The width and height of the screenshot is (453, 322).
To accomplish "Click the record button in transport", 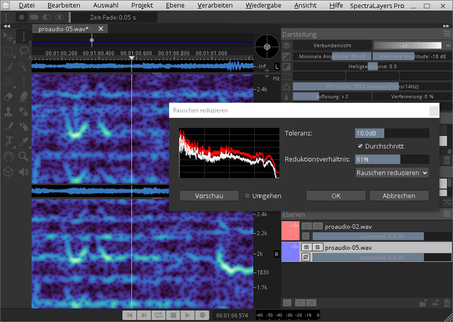I will pos(202,315).
